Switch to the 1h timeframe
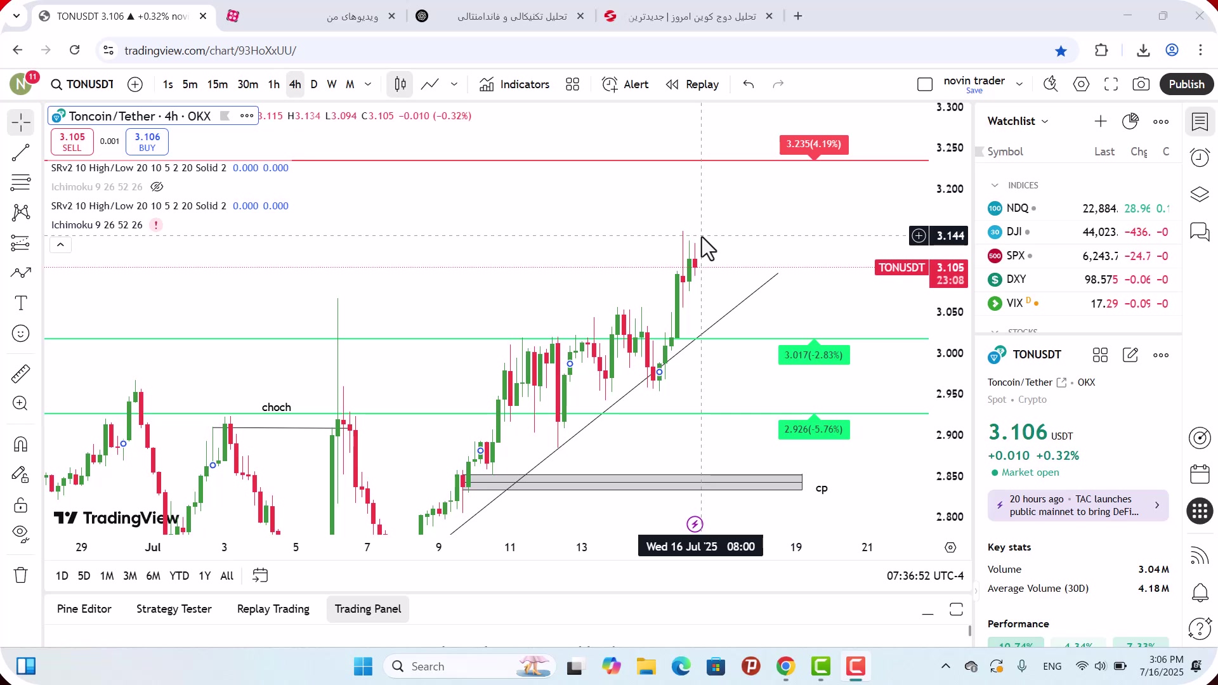 click(x=273, y=84)
